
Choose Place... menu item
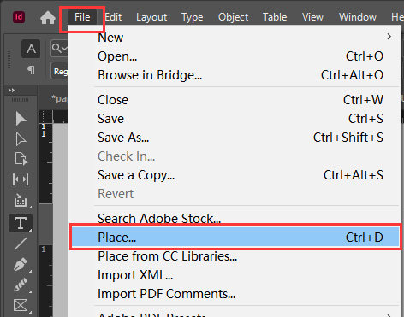point(235,237)
